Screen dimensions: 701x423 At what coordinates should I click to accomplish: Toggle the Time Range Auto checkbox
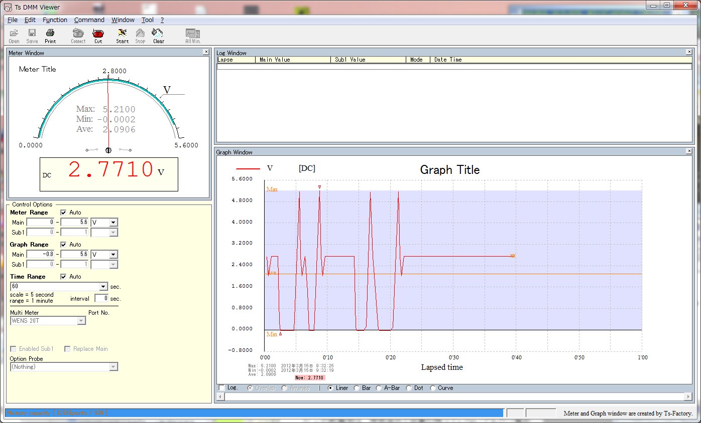point(63,277)
